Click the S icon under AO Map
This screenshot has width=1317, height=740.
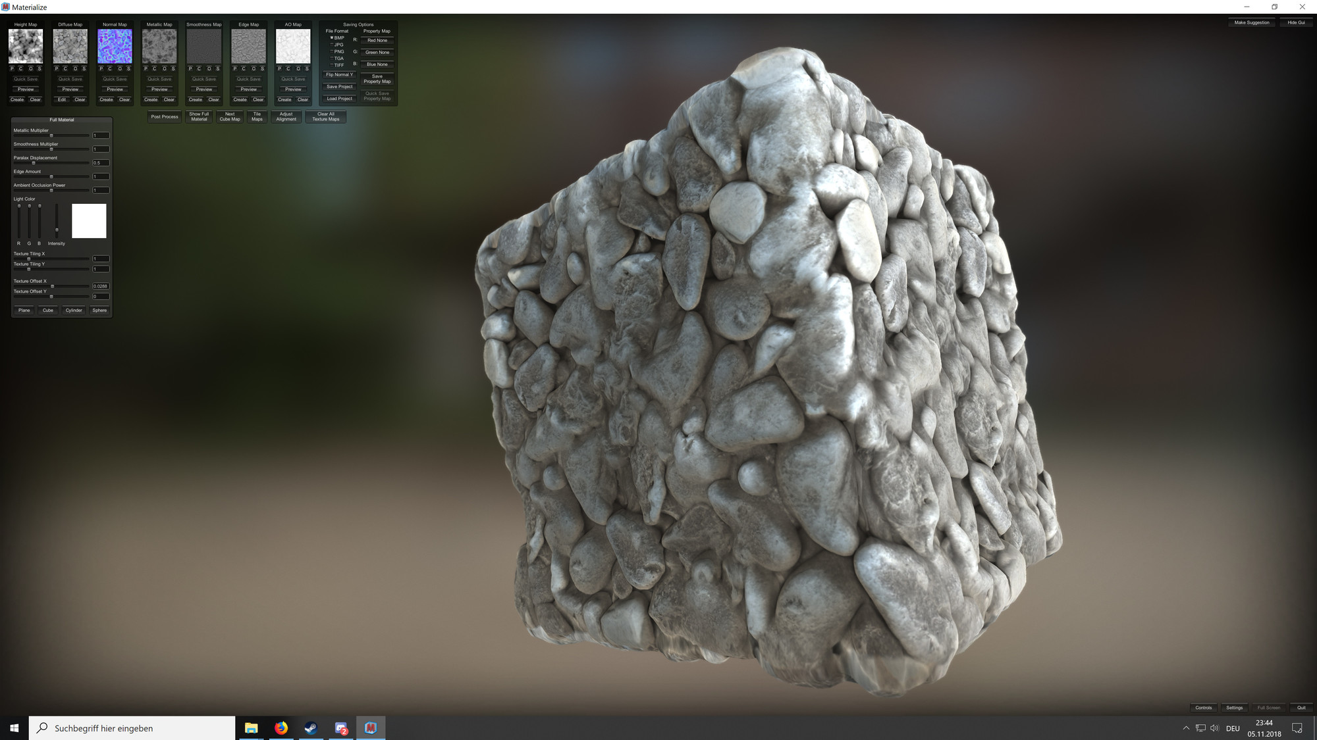point(307,68)
